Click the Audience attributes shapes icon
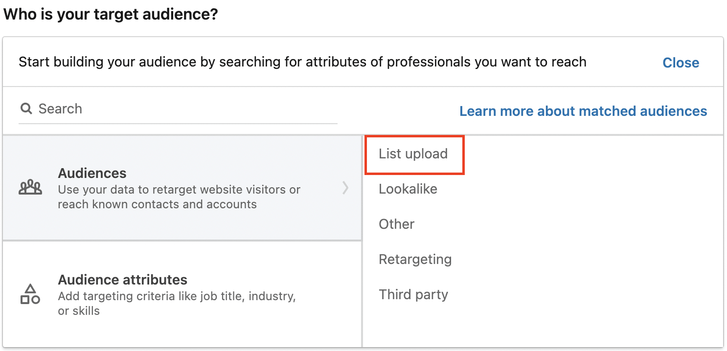Viewport: 727px width, 351px height. [30, 293]
